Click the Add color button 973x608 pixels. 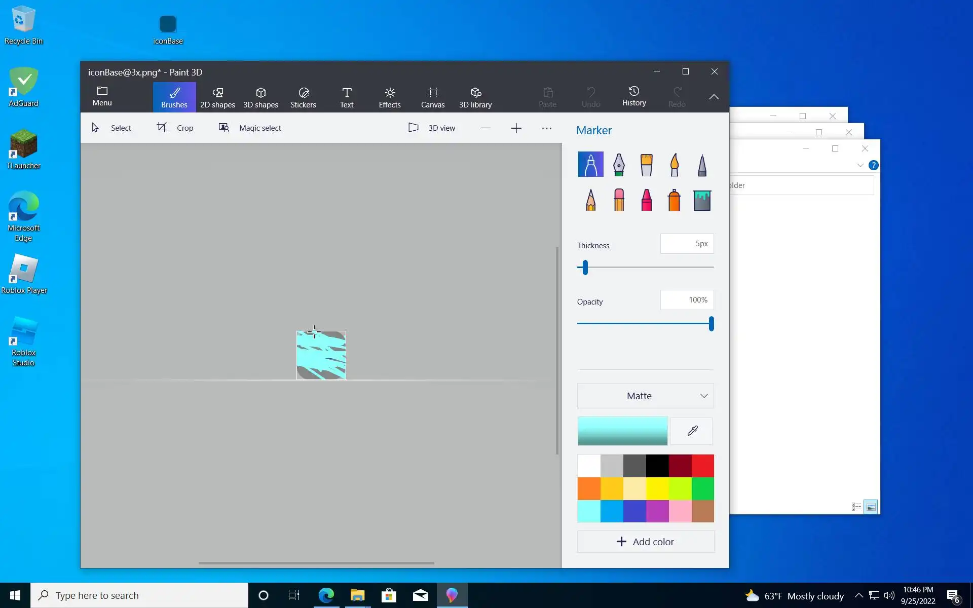click(x=645, y=542)
